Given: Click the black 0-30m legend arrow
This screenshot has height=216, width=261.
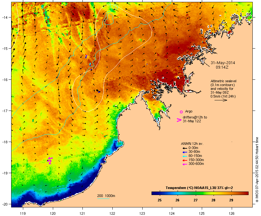Looking at the screenshot, I should pos(185,148).
